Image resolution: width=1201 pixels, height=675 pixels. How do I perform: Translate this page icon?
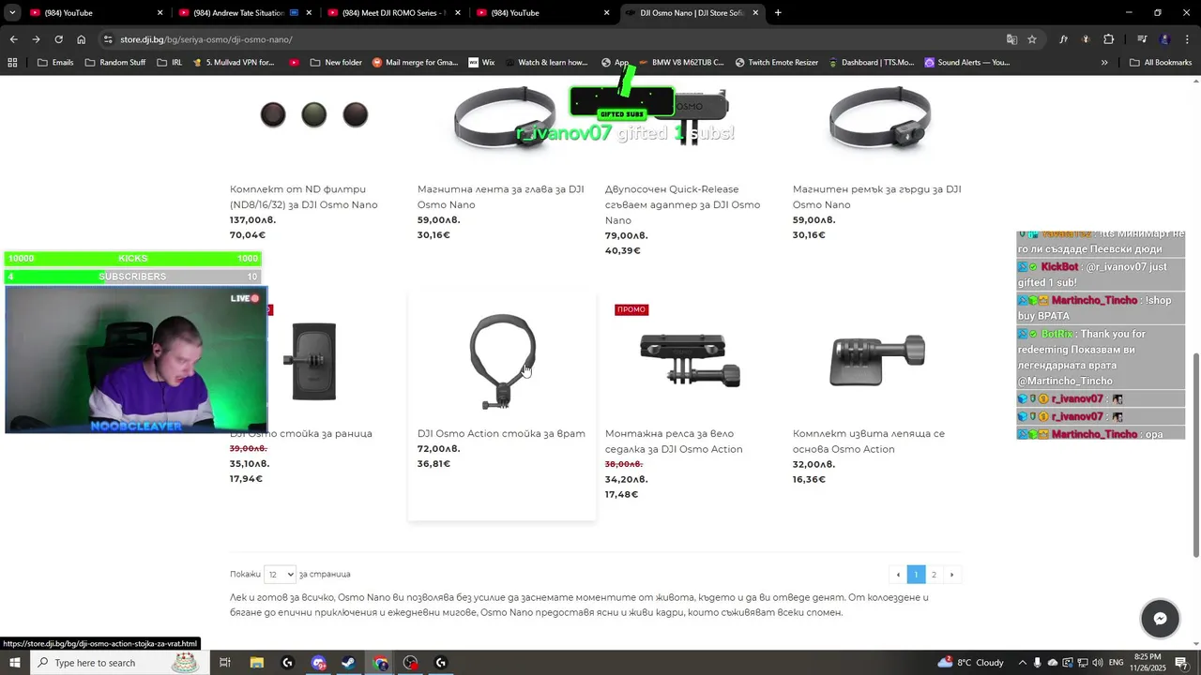tap(1011, 39)
